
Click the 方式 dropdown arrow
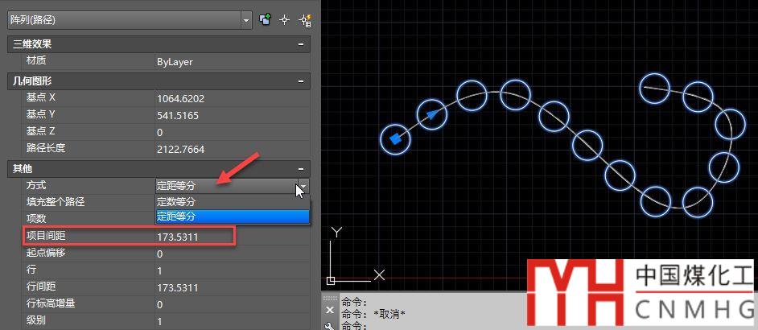point(303,186)
